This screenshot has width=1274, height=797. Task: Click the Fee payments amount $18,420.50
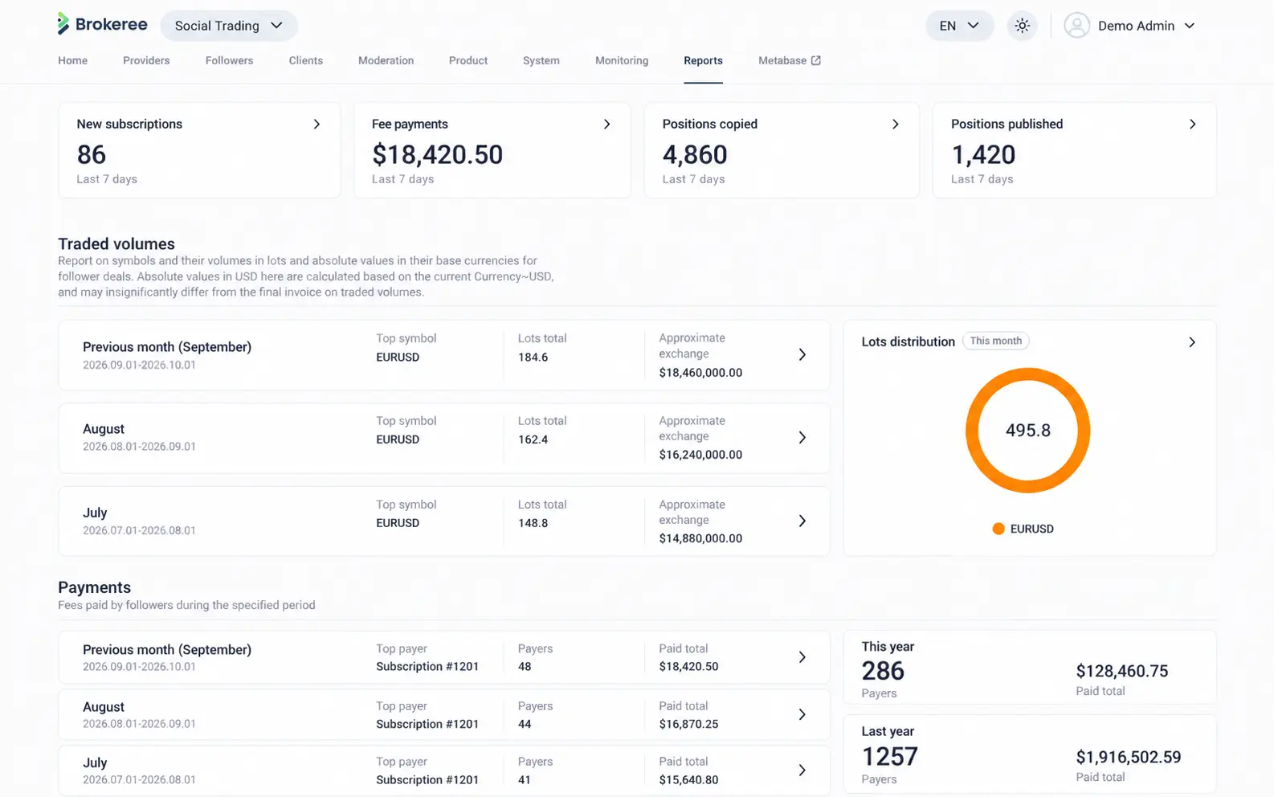tap(437, 154)
